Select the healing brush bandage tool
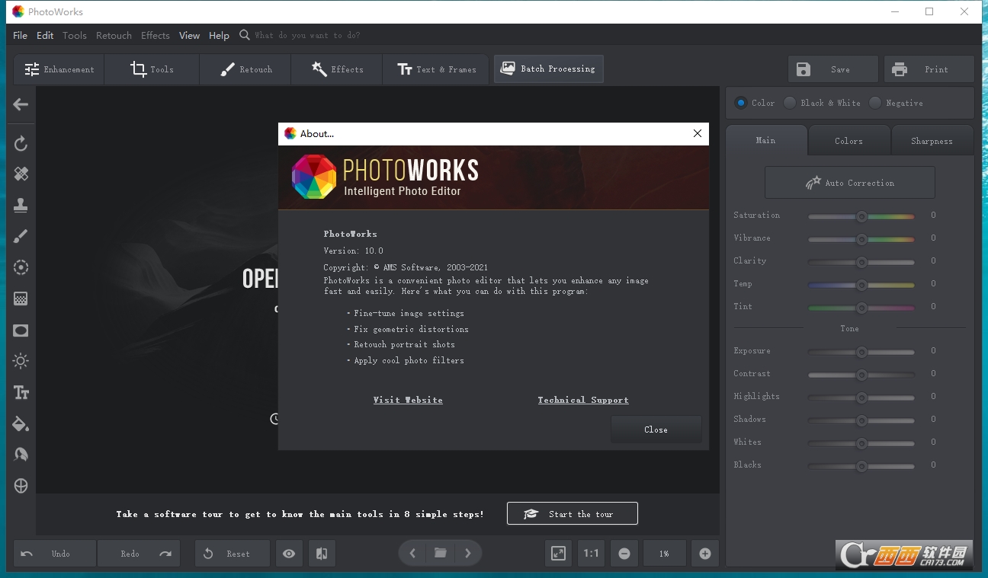 tap(21, 174)
